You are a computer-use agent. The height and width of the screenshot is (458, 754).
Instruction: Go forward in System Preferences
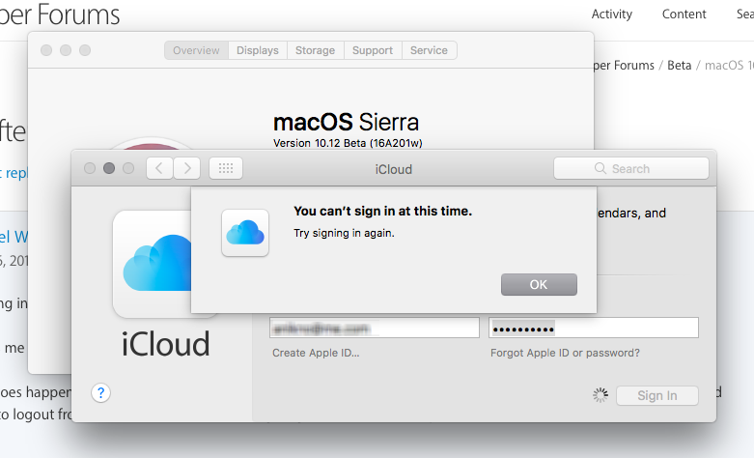[x=187, y=168]
